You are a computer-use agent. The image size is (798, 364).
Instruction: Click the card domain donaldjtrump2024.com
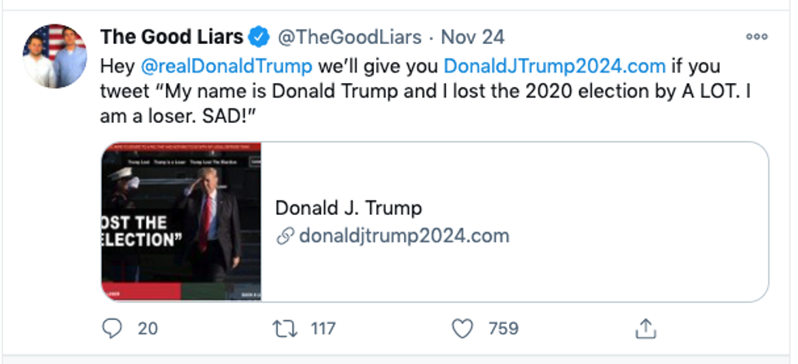[404, 236]
